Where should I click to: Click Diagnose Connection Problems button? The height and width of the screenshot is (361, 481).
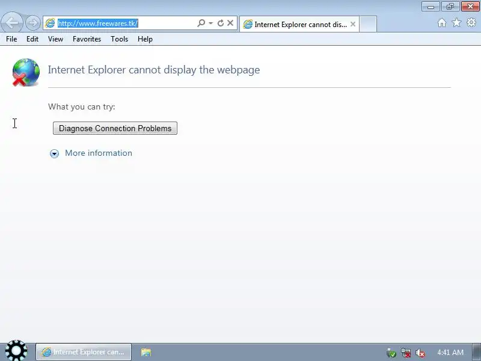(x=115, y=128)
